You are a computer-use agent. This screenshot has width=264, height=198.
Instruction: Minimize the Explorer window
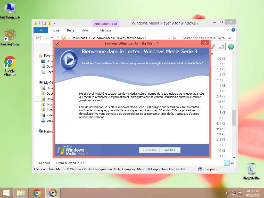point(214,22)
